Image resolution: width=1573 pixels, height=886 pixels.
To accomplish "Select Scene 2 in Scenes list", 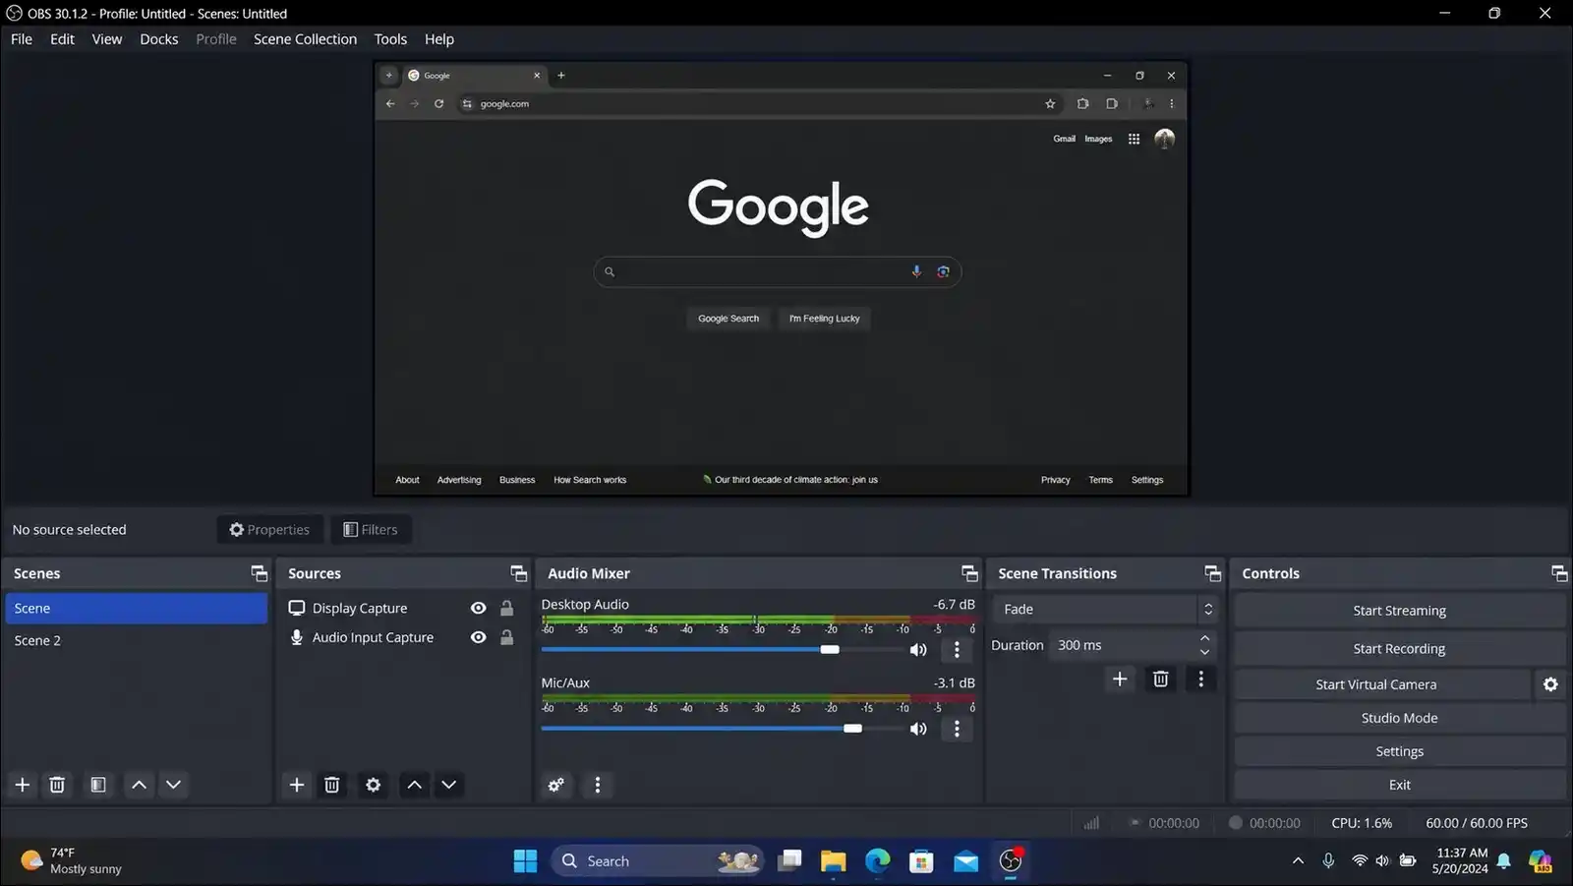I will 136,640.
